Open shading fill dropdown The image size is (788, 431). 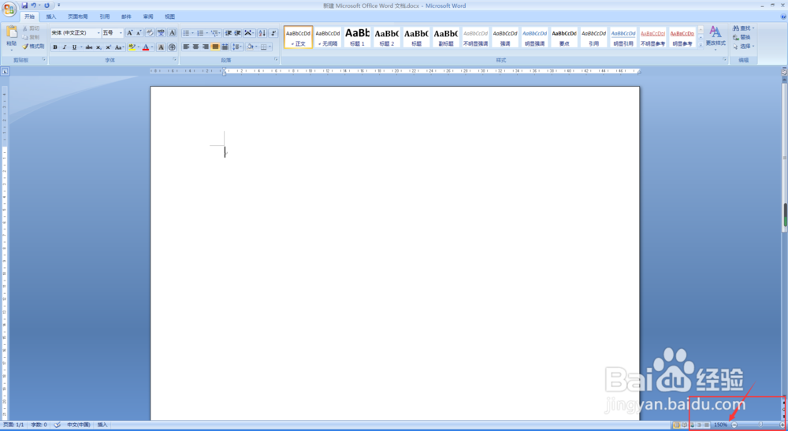coord(256,46)
